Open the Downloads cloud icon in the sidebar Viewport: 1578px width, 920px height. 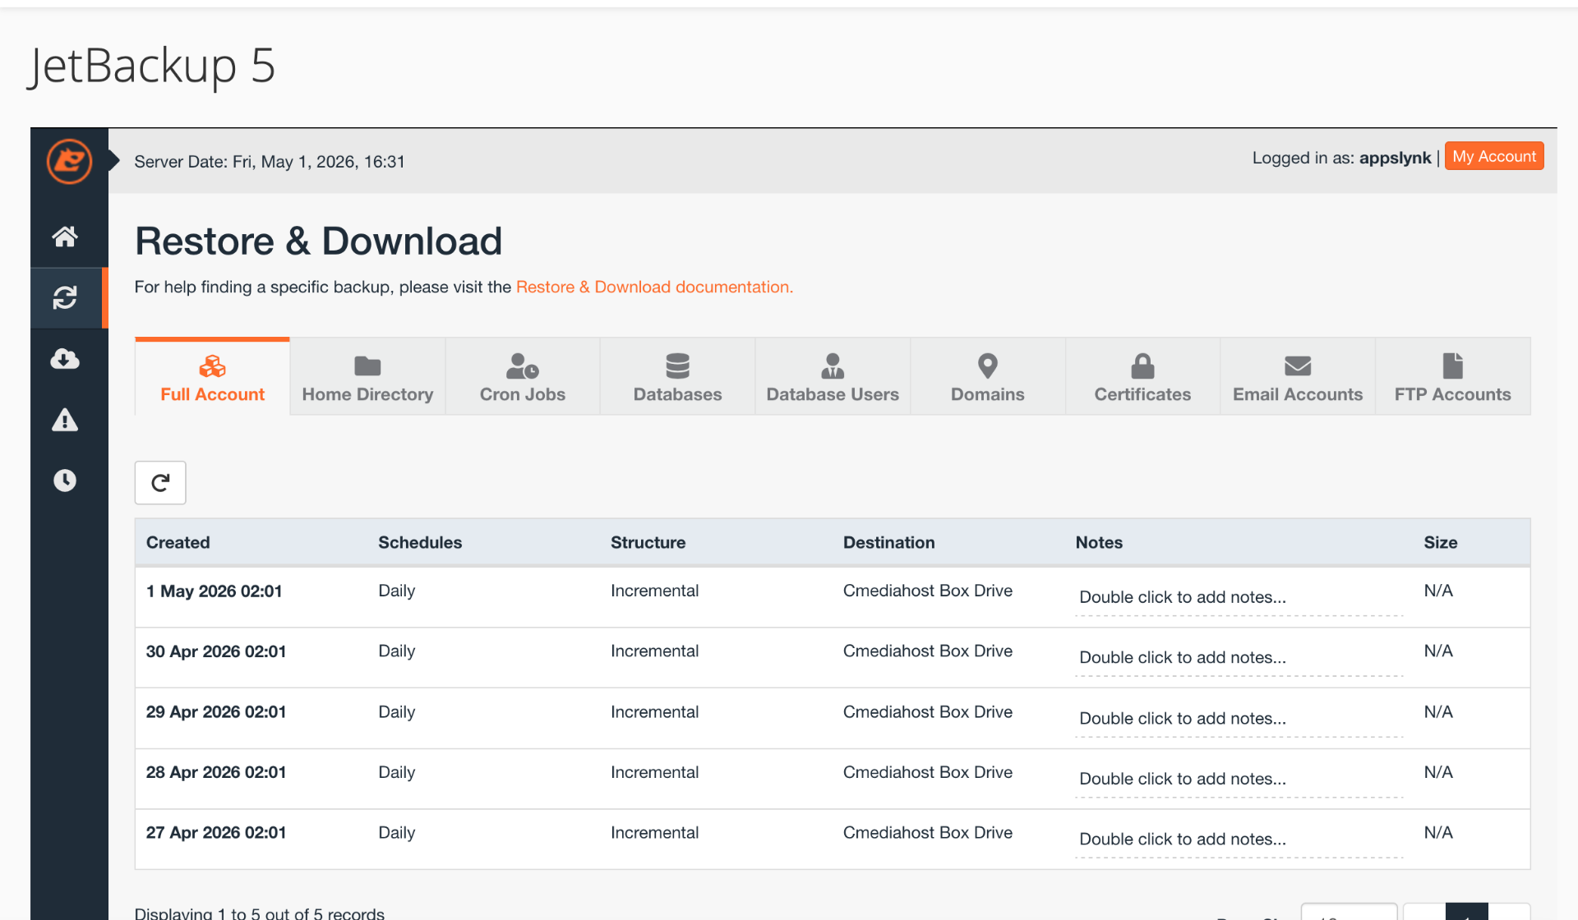tap(65, 358)
